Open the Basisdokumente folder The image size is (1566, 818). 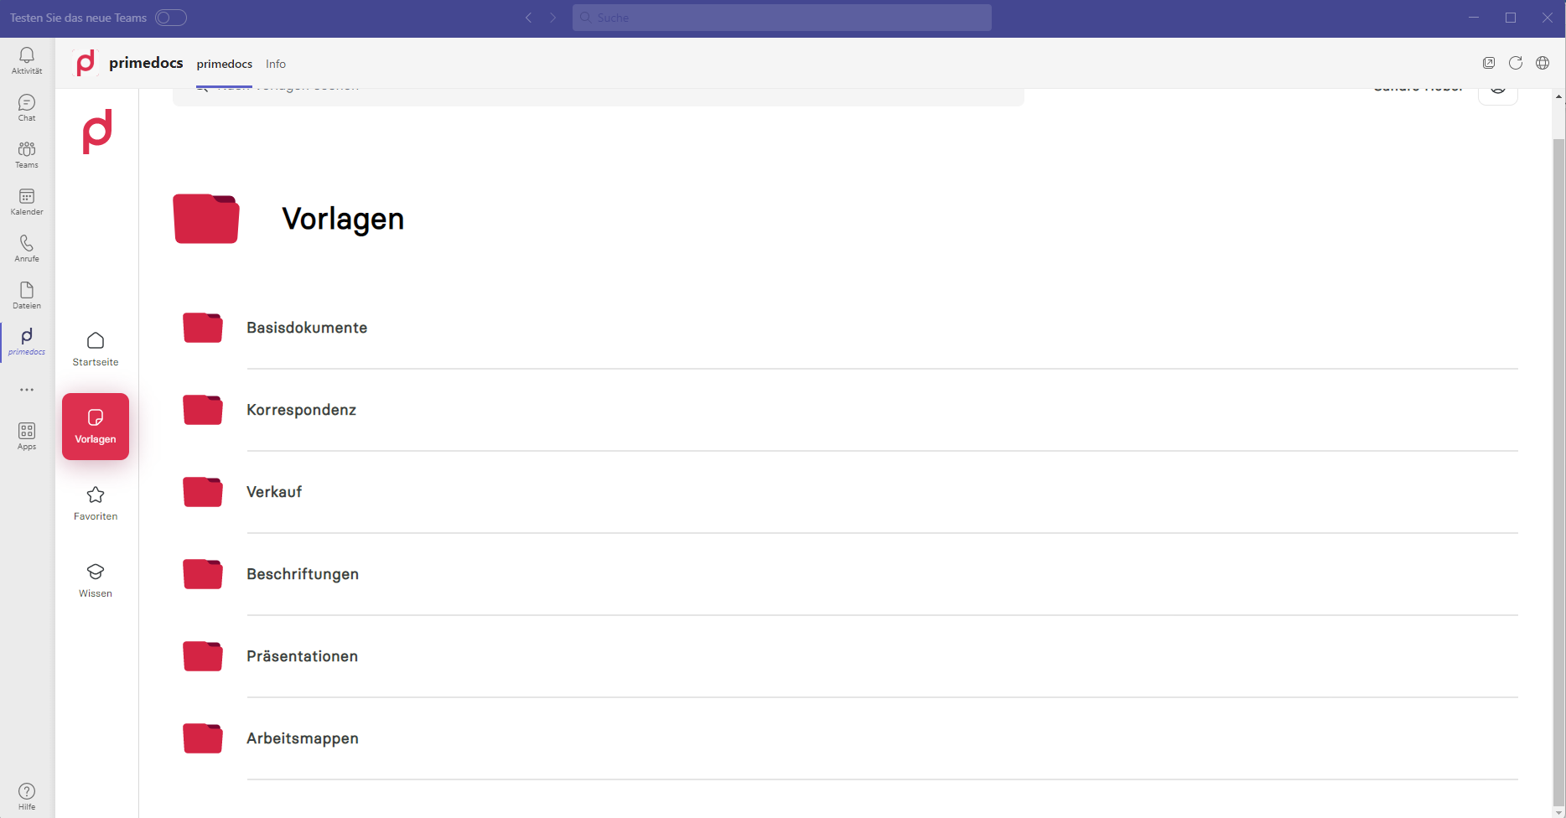coord(307,328)
